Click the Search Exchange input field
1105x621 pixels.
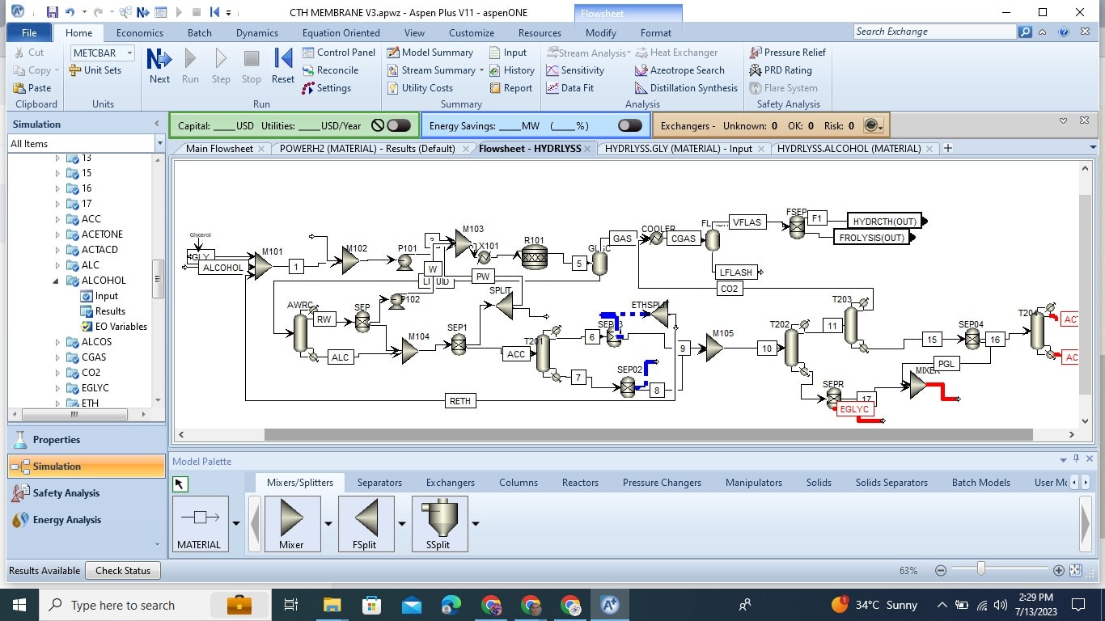[934, 32]
